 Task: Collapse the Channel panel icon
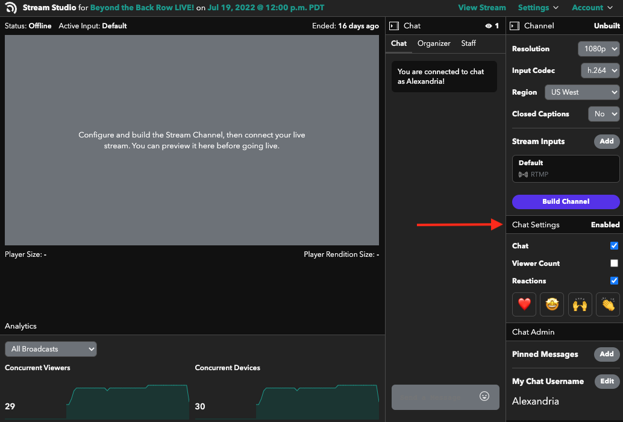[x=515, y=26]
